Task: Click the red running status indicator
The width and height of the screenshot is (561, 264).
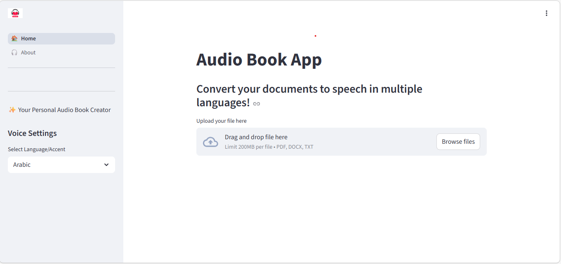Action: point(315,36)
